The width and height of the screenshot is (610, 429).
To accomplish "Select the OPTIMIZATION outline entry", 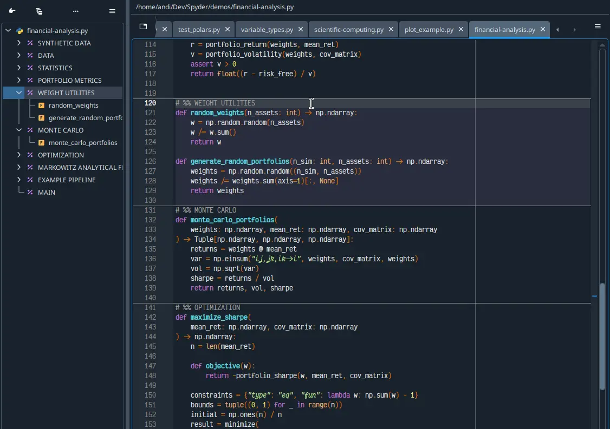I will (x=61, y=155).
